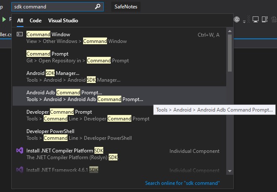Switch to the Visual Studio tab
The height and width of the screenshot is (192, 277).
pos(63,21)
